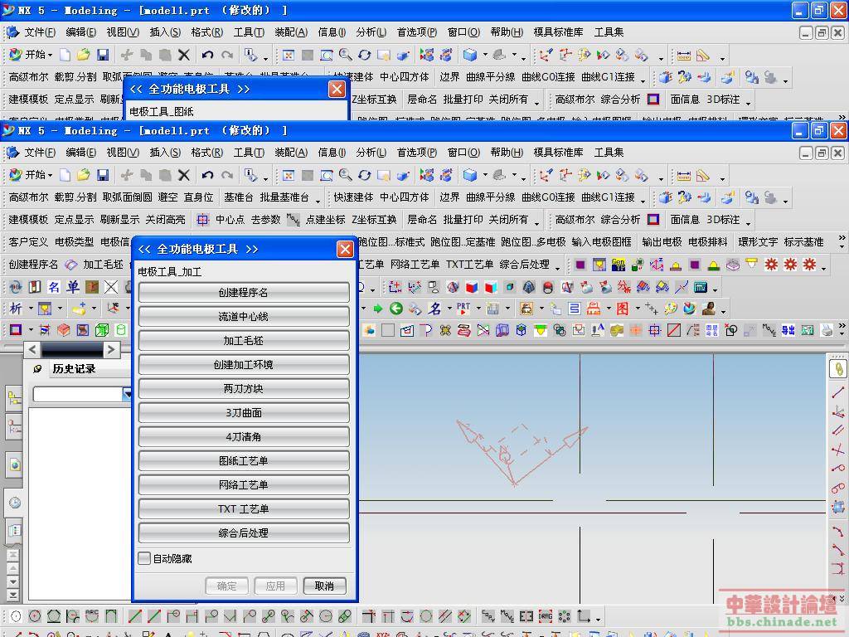Viewport: 849px width, 637px height.
Task: Click the first red gear icon in the top-right toolbar
Action: [x=771, y=265]
